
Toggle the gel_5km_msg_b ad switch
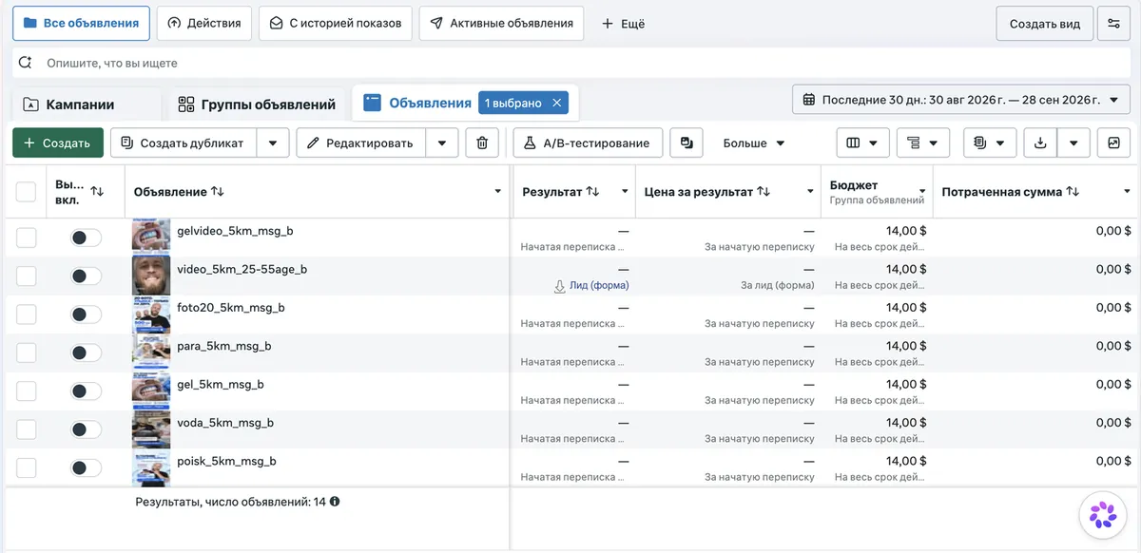click(86, 391)
